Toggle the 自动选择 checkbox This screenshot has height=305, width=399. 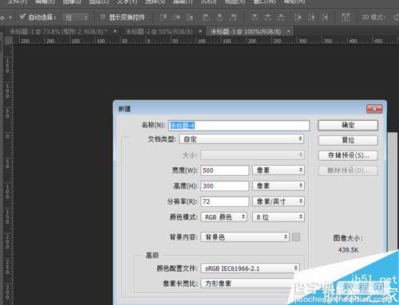coord(22,18)
